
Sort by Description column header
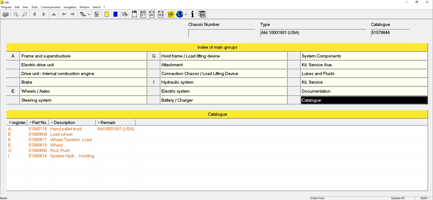[x=72, y=122]
